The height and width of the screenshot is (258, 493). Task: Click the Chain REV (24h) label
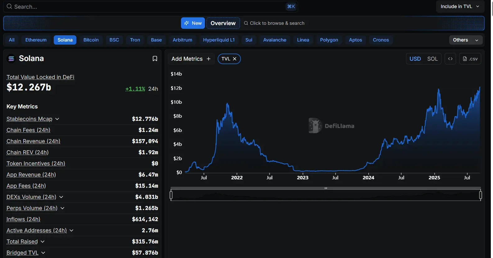tap(27, 152)
